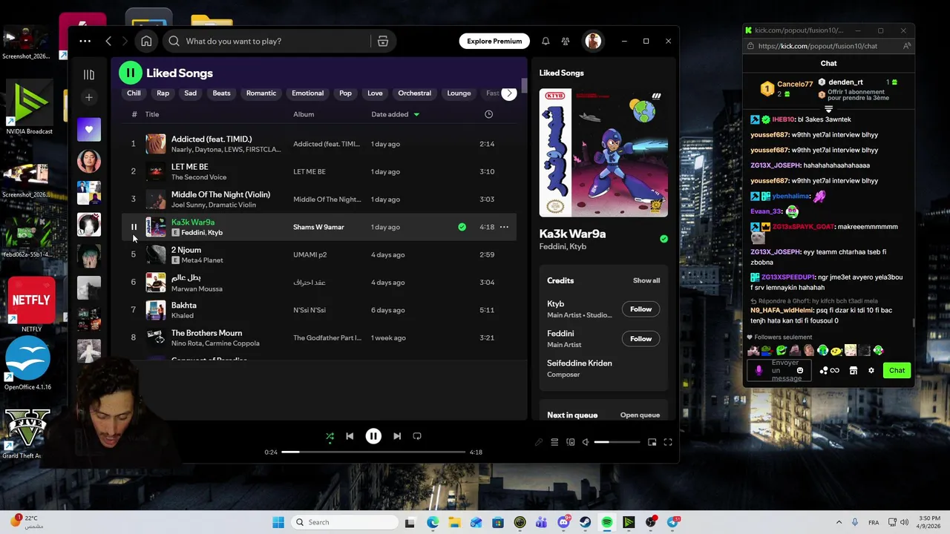
Task: Go to the previous track
Action: [350, 436]
